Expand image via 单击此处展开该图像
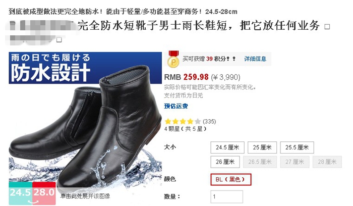The width and height of the screenshot is (353, 206). (85, 196)
